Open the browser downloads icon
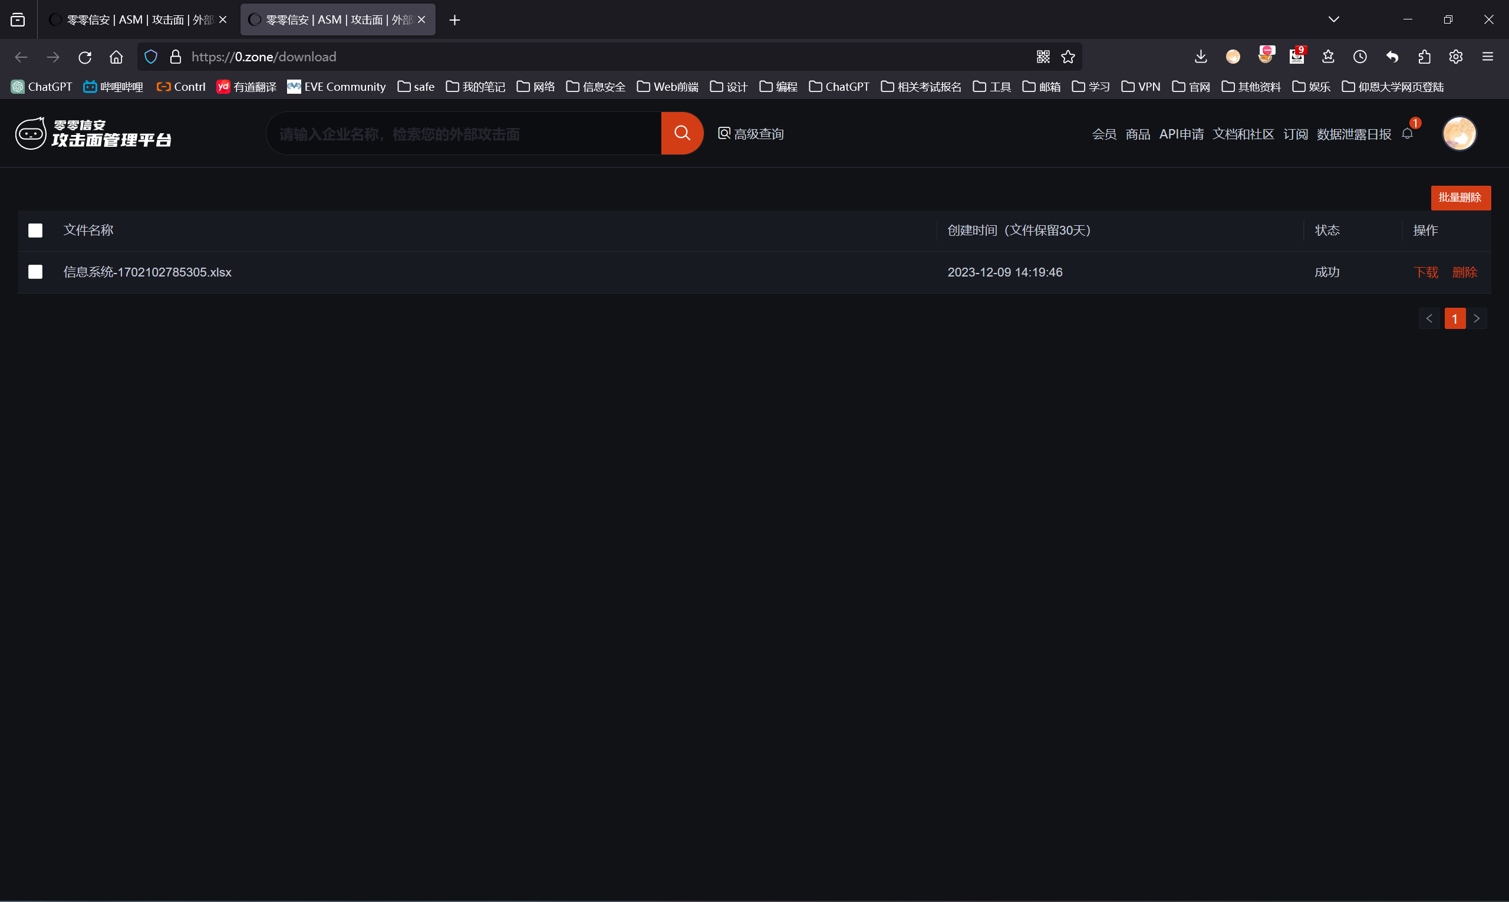Viewport: 1509px width, 902px height. point(1200,57)
